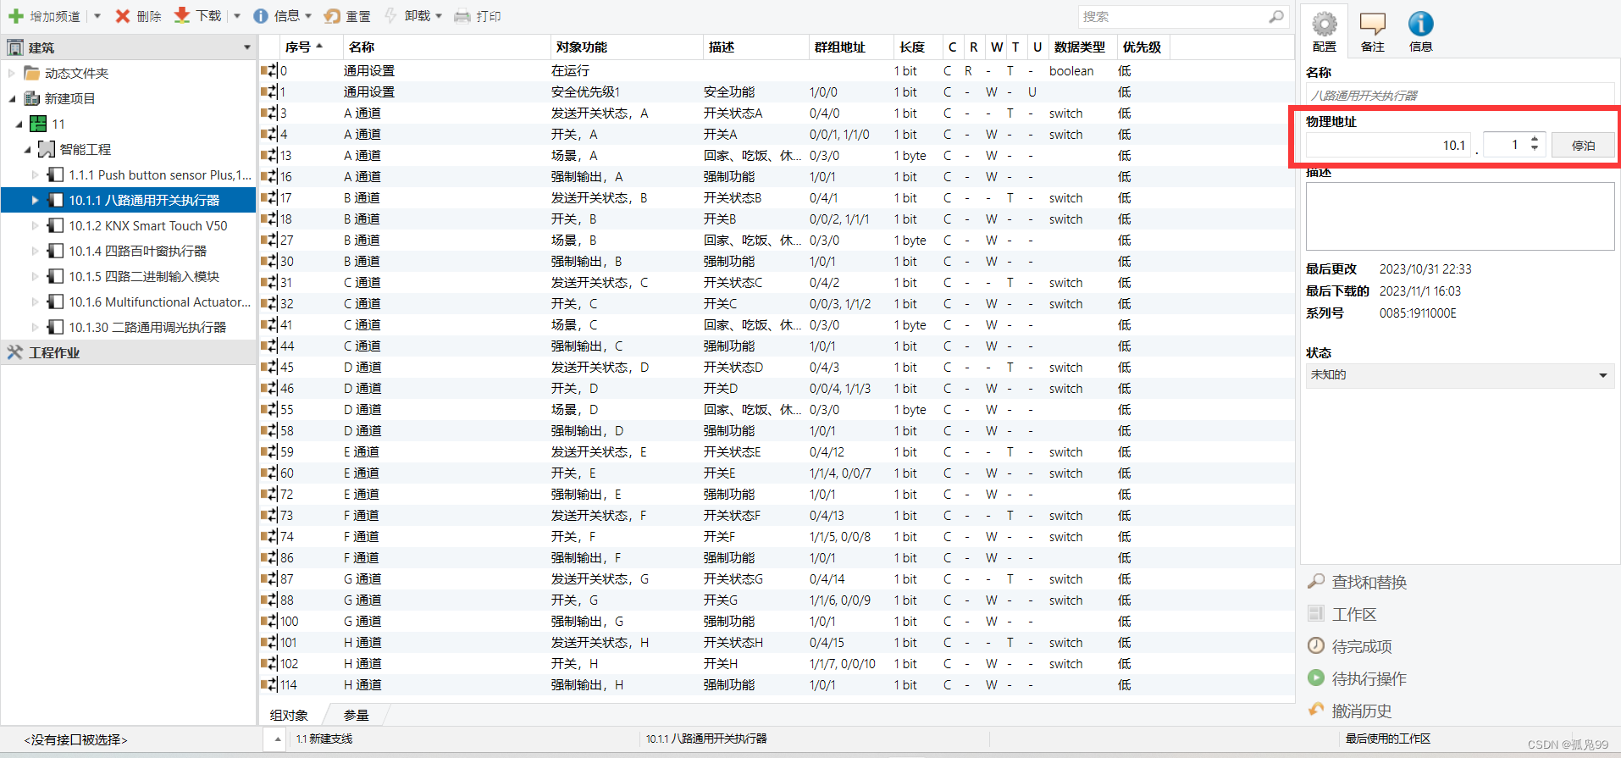Open the 工程作业 section header

128,352
